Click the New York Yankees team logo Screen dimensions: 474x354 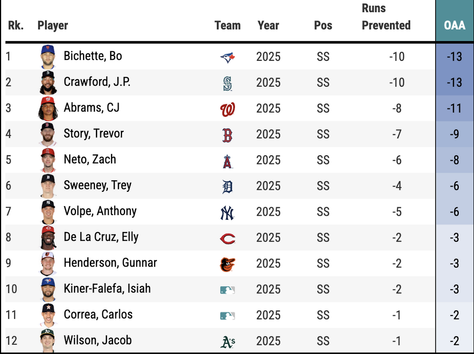pyautogui.click(x=227, y=213)
